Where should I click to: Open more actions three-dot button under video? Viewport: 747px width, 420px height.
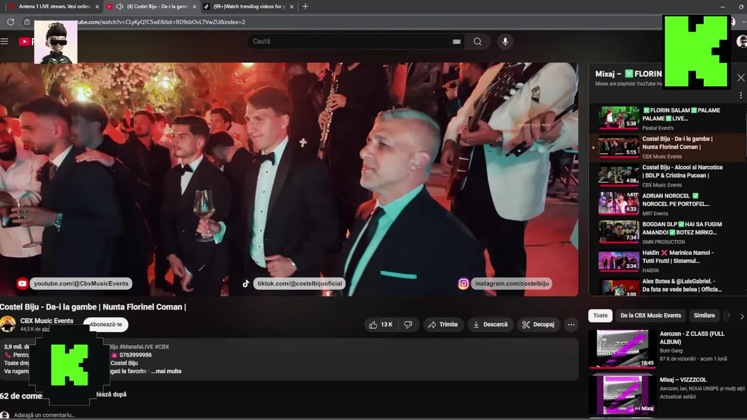(x=571, y=324)
